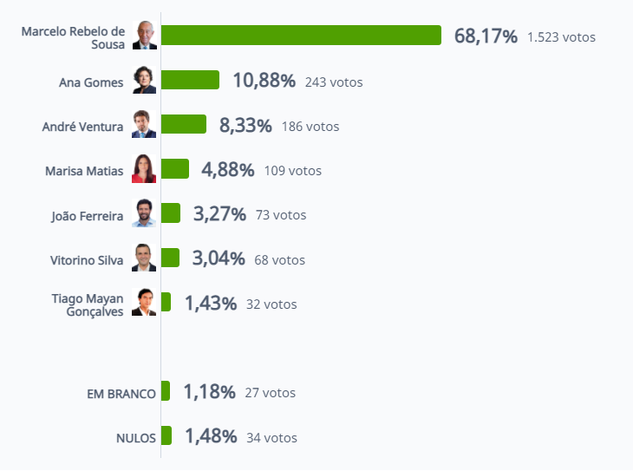Select Tiago Mayan Gonçalves's photo

pos(144,302)
